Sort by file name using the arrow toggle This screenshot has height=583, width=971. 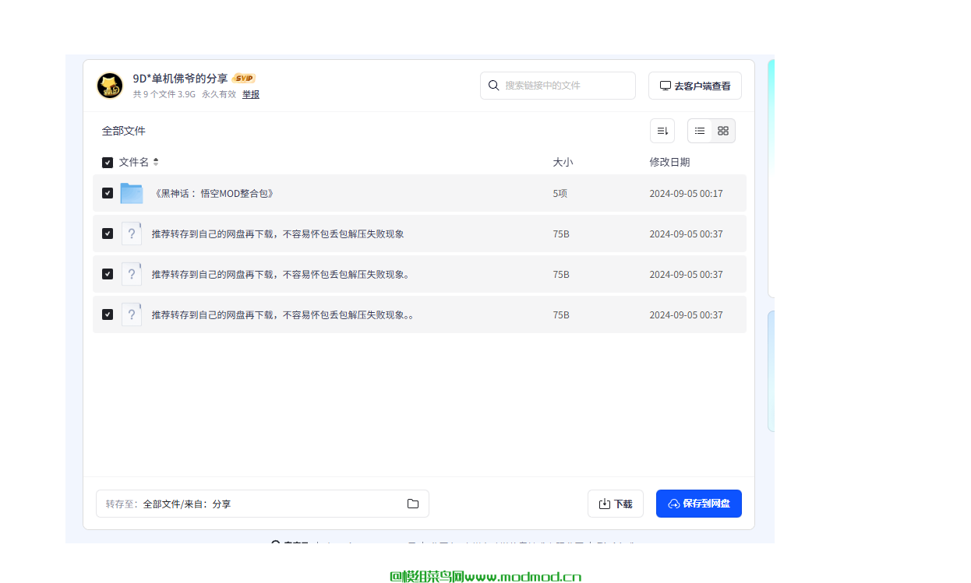click(x=156, y=162)
